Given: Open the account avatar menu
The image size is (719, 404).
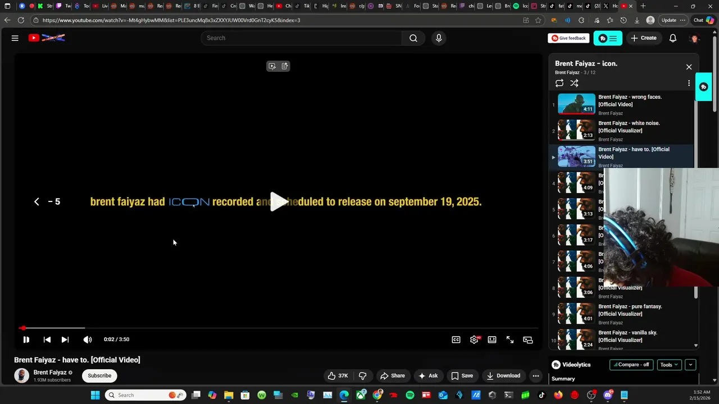Looking at the screenshot, I should (x=694, y=38).
